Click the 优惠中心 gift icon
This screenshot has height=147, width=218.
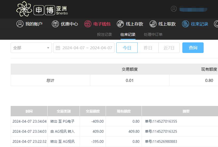[x=55, y=24]
